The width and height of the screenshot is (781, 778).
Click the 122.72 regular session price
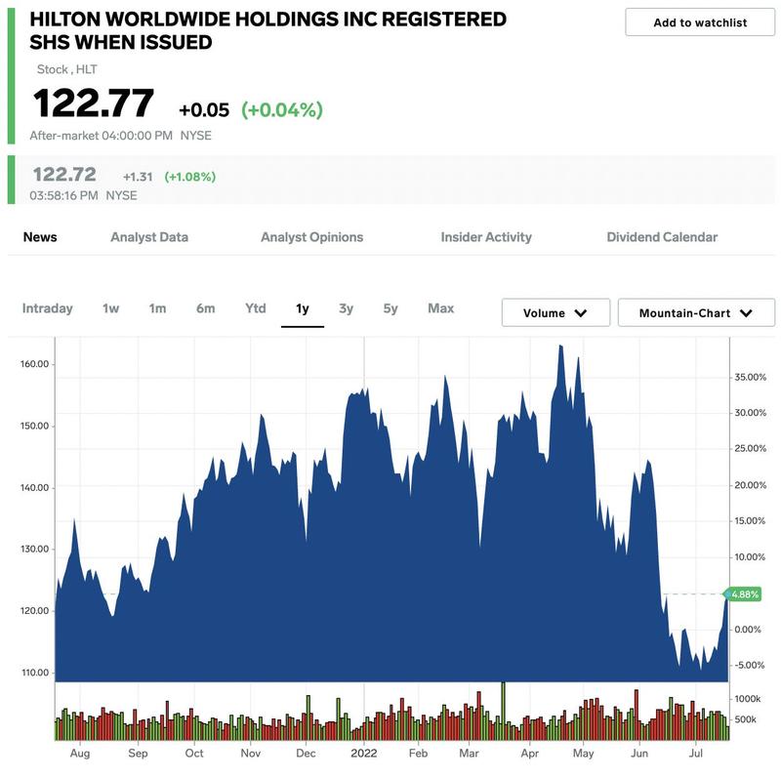64,175
